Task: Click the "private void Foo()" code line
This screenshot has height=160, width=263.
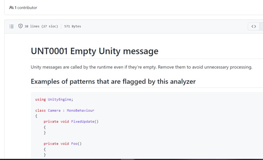Action: pos(62,144)
